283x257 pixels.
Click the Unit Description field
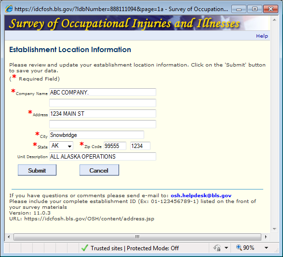click(103, 157)
